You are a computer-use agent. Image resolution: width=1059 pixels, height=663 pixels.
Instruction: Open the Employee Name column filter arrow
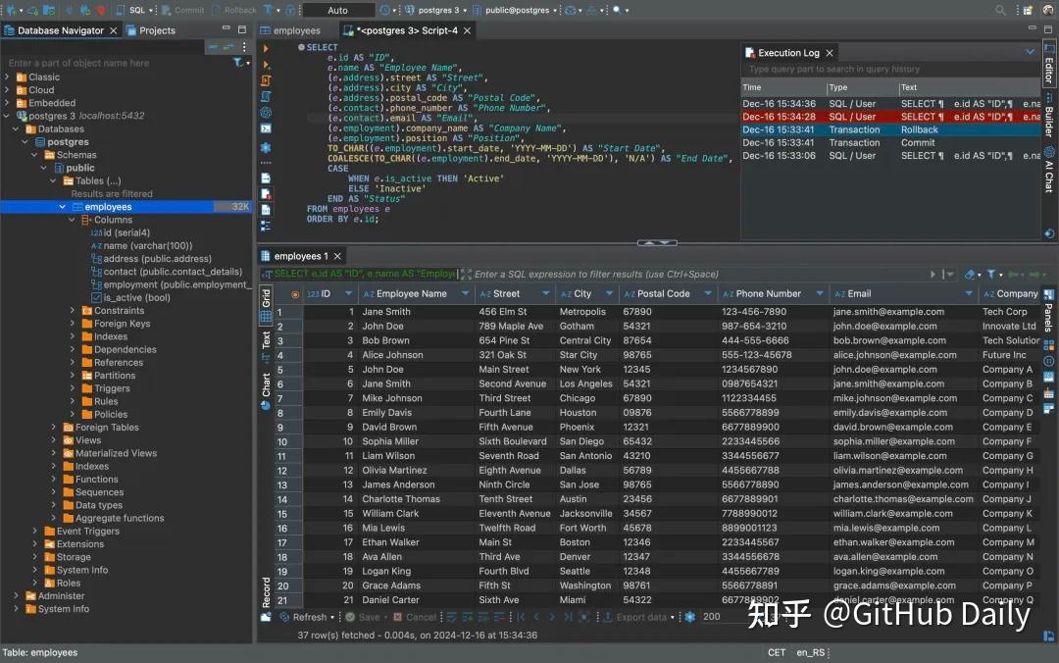[x=465, y=294]
